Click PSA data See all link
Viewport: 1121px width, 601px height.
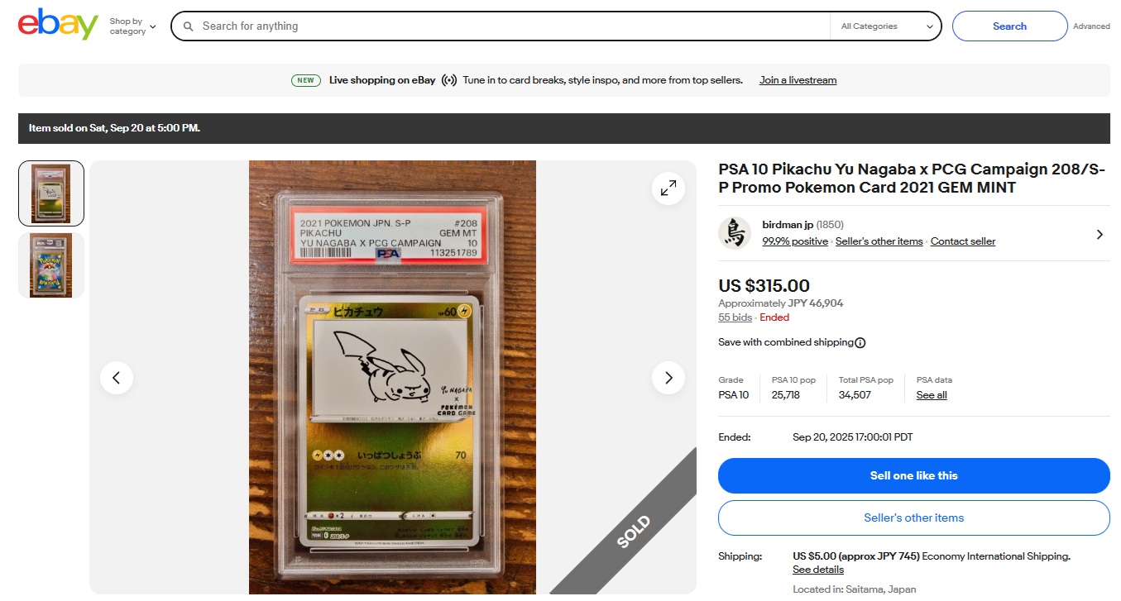tap(932, 395)
